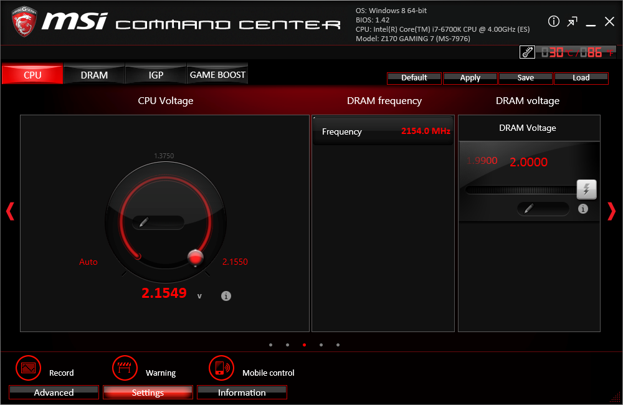The height and width of the screenshot is (405, 623).
Task: Click the Apply button
Action: [x=470, y=78]
